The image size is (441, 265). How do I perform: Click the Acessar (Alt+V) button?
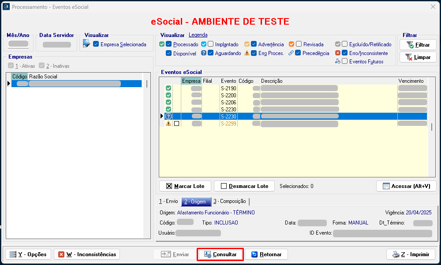[406, 186]
